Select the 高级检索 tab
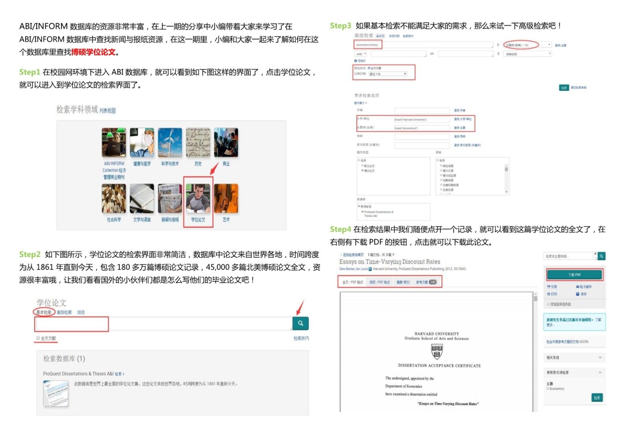Viewport: 630px width, 445px height. click(x=64, y=312)
